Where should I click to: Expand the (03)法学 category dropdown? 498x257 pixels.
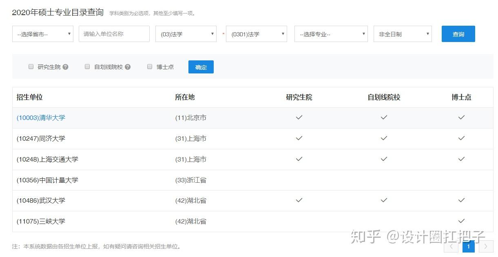[186, 34]
